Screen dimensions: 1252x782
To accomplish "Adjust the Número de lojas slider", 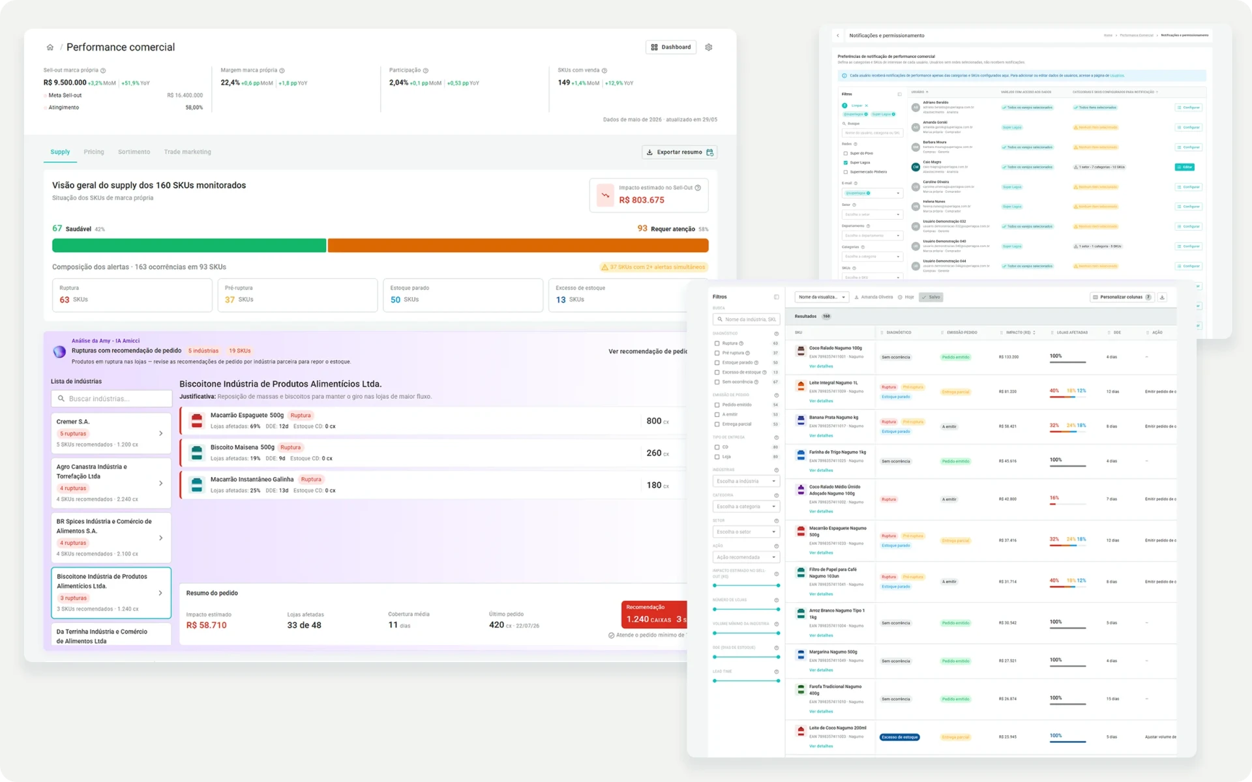I will 746,609.
